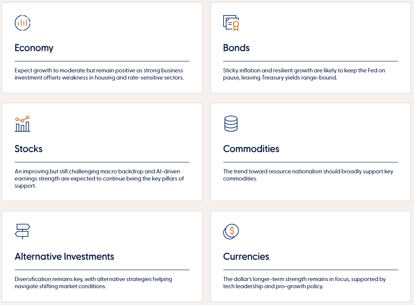Open the Alternative Investments heading
The height and width of the screenshot is (305, 414).
point(64,257)
